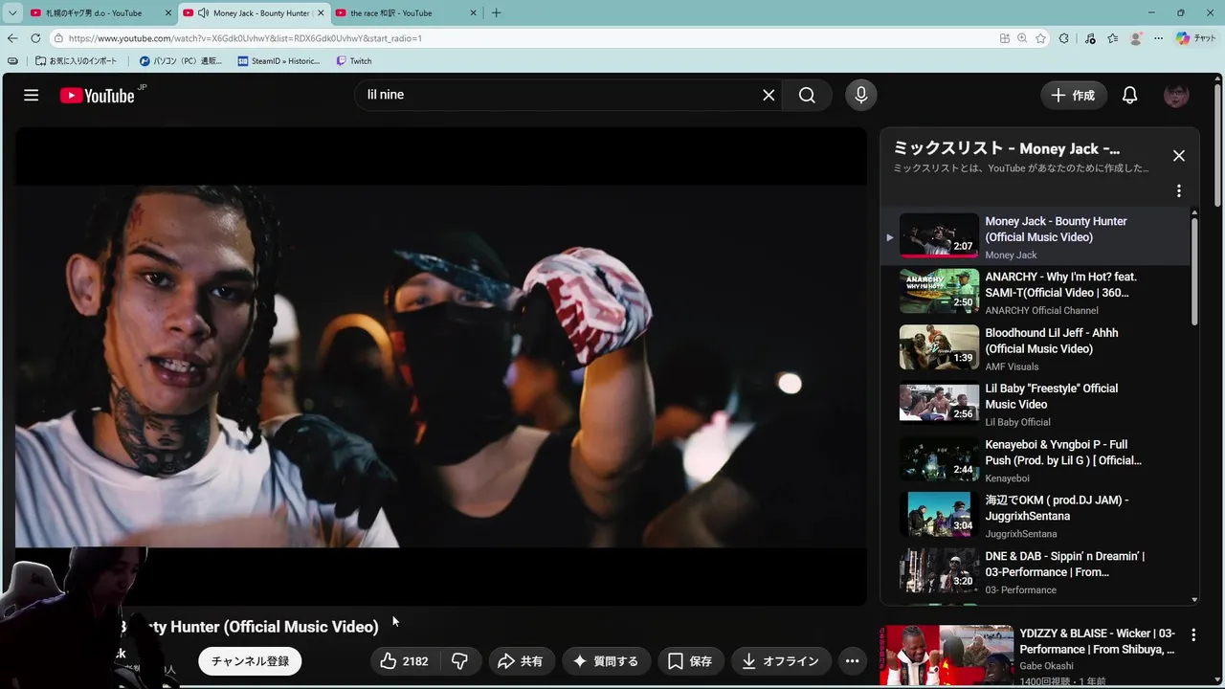Open more actions ellipsis under video
The width and height of the screenshot is (1225, 689).
tap(852, 661)
